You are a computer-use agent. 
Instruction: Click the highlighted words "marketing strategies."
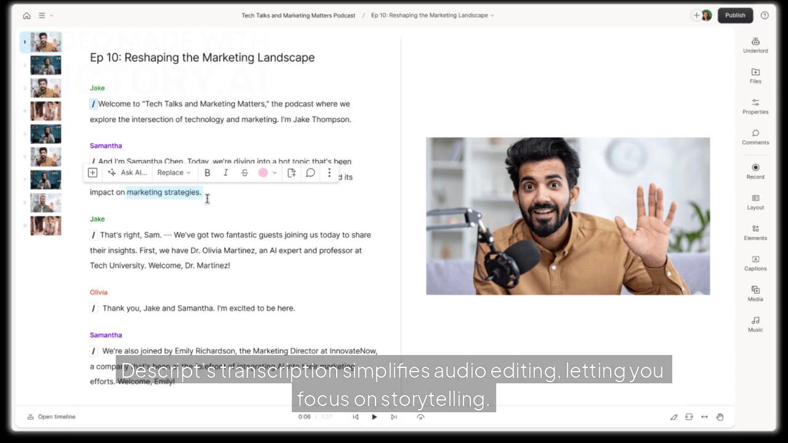[x=164, y=192]
